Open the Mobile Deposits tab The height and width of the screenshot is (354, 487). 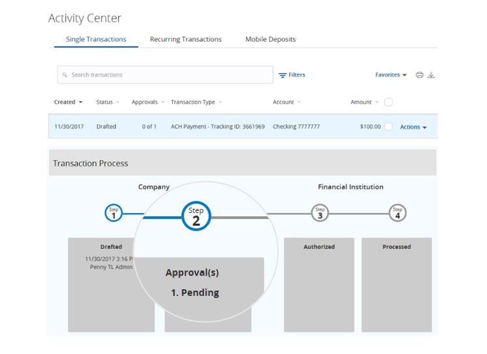click(x=270, y=39)
